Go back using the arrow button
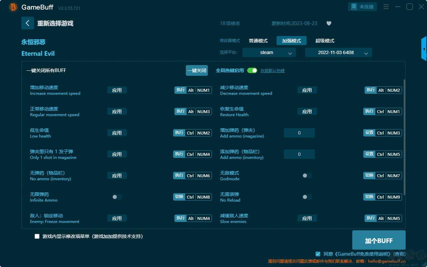Image resolution: width=427 pixels, height=267 pixels. pos(28,23)
